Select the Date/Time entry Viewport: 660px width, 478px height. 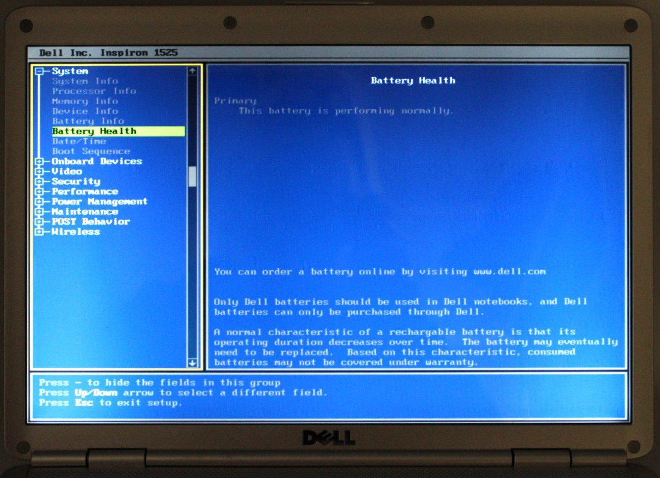coord(79,141)
